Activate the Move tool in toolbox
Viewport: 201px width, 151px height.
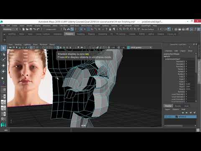click(x=3, y=65)
